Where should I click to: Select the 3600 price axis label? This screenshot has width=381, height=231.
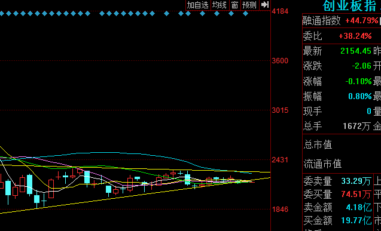[x=280, y=61]
